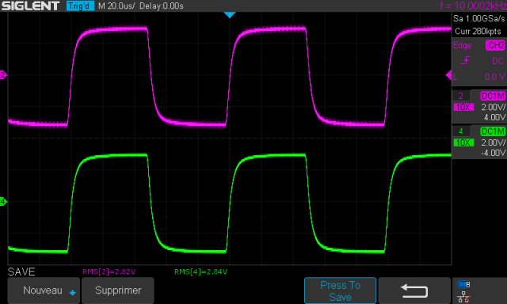Select the channel 4 ground level marker

click(3, 202)
